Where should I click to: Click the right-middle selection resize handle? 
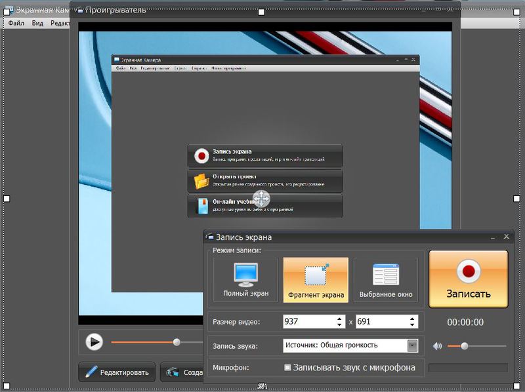[x=516, y=199]
